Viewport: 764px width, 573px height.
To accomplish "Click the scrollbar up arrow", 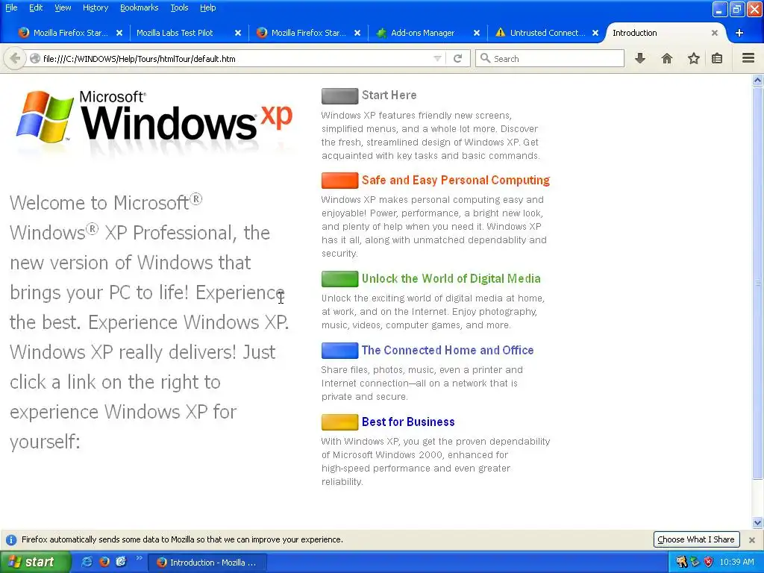I will coord(758,81).
